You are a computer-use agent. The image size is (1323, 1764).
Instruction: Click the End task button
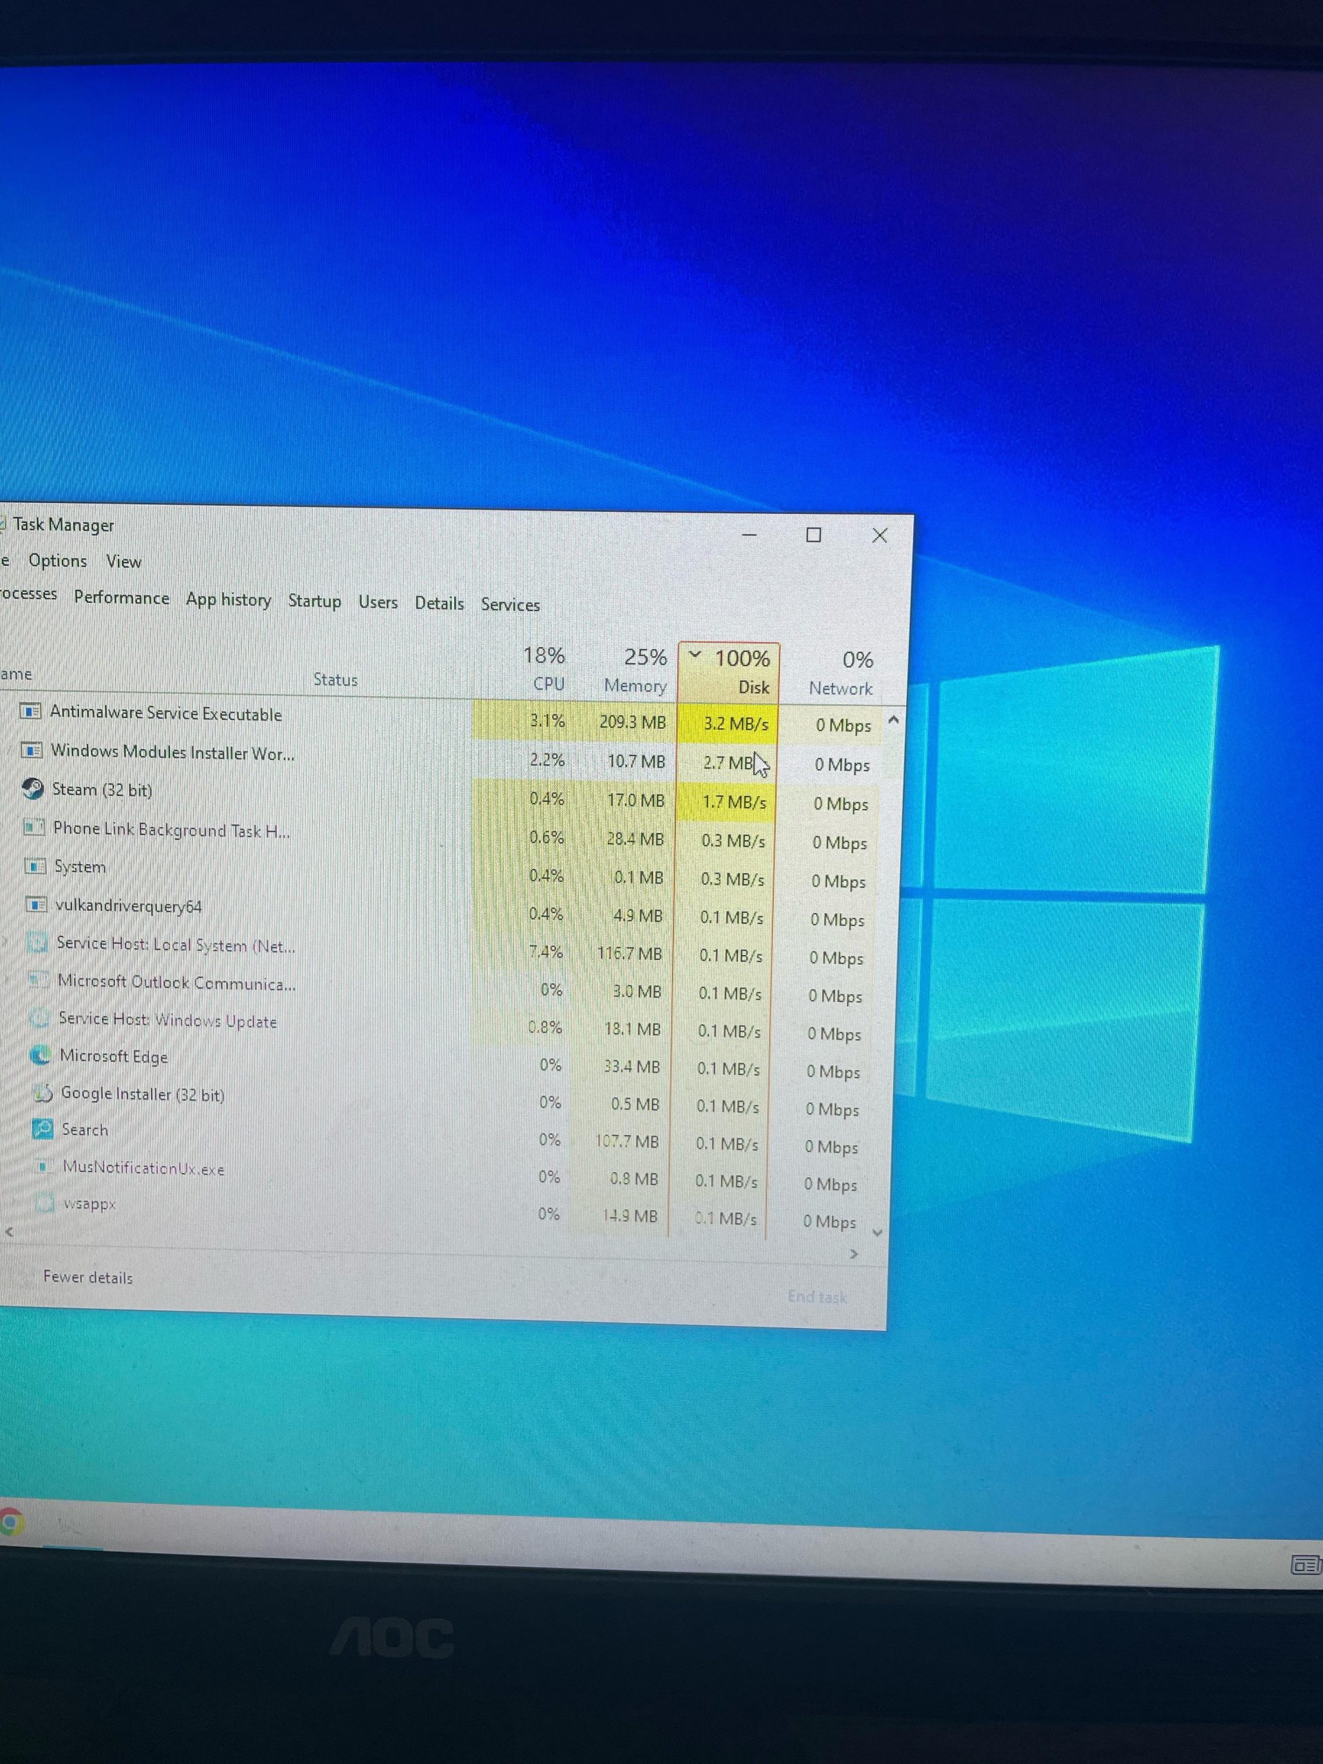(x=817, y=1297)
